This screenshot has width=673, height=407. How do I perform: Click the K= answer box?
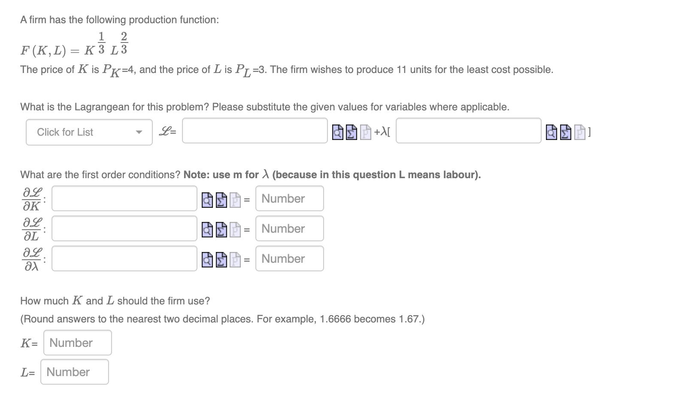coord(77,342)
